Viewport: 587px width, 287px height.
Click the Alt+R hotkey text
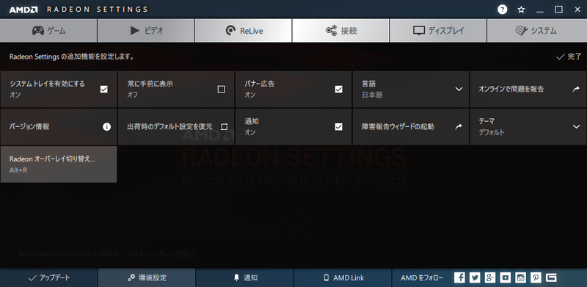(x=18, y=170)
